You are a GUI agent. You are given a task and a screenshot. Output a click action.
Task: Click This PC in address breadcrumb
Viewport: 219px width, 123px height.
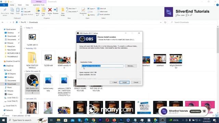click(x=23, y=22)
